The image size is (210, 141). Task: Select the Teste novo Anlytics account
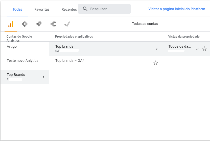(x=25, y=63)
